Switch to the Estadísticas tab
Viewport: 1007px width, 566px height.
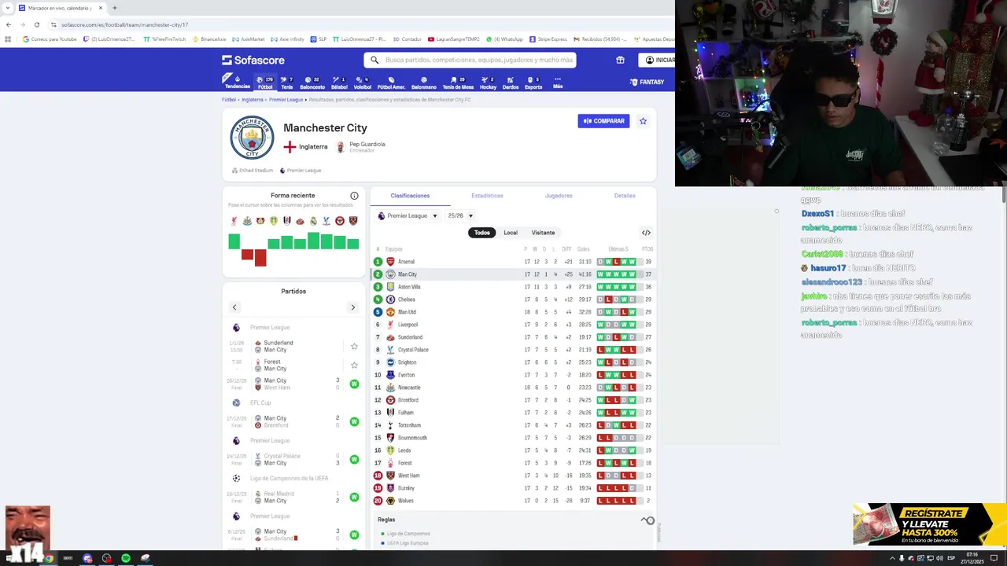[487, 196]
